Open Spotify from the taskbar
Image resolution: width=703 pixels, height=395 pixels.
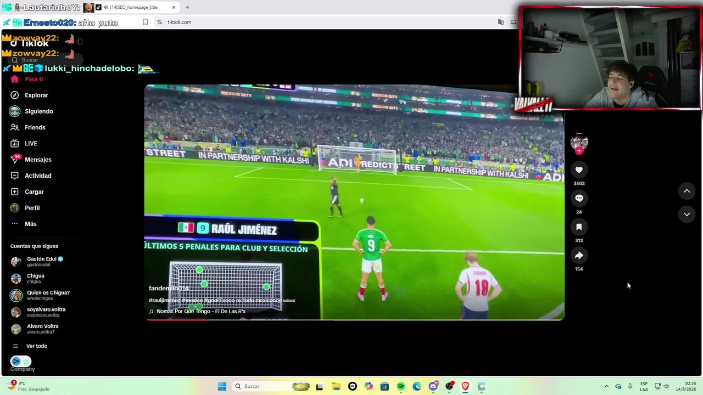point(401,386)
